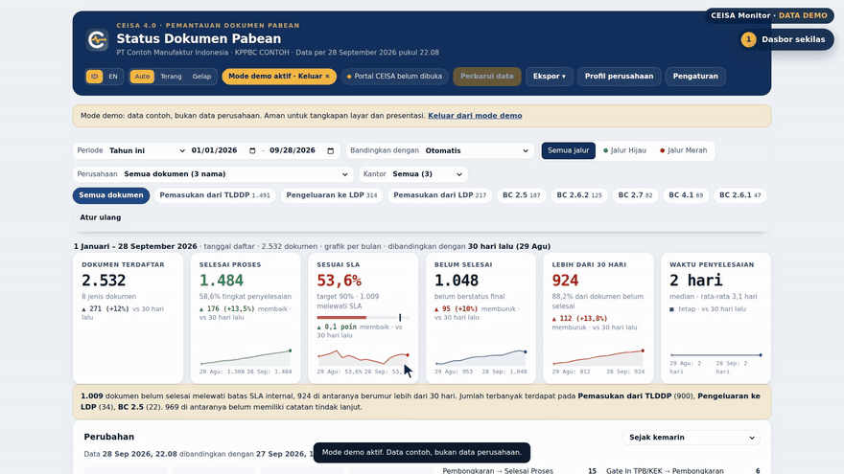Click Pembongkaran → Selesai Proses row

pos(520,471)
